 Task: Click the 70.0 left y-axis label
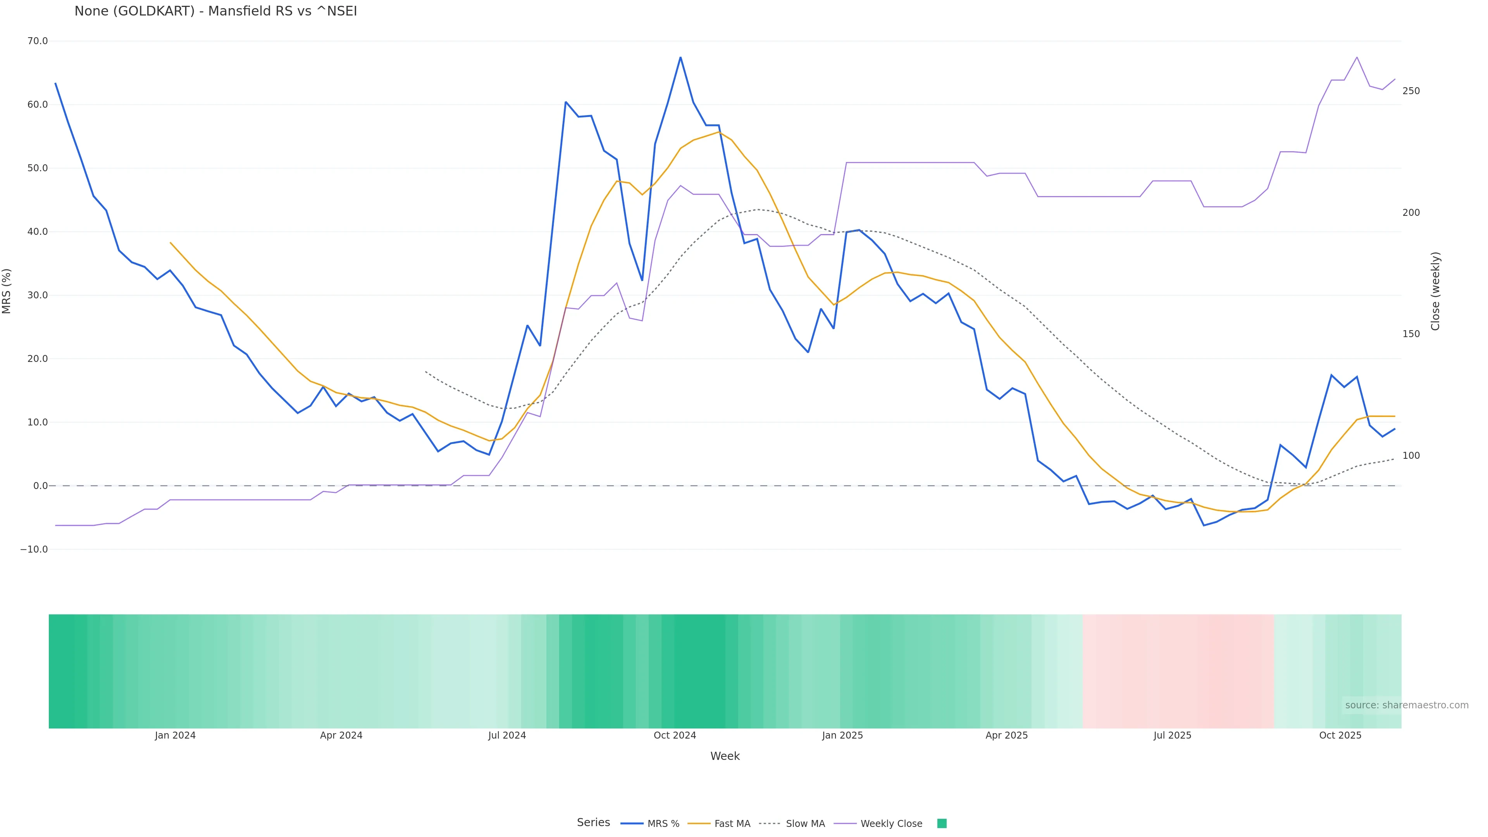pyautogui.click(x=38, y=41)
